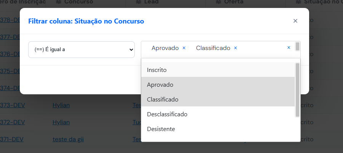
Task: Clear all selected filter values
Action: click(x=289, y=48)
